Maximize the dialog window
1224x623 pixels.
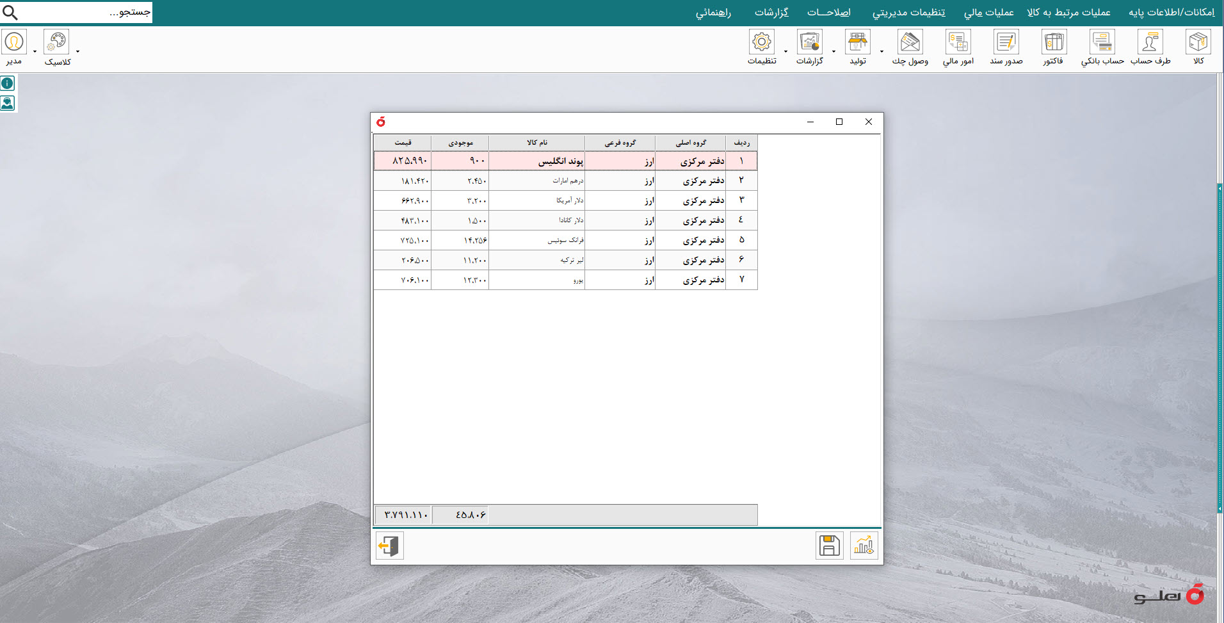point(839,122)
